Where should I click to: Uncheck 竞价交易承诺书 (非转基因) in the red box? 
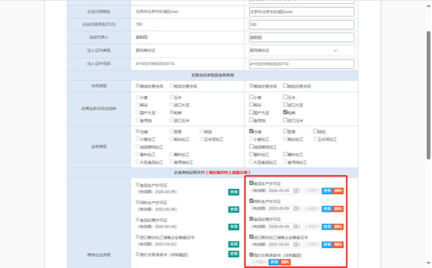tap(252, 255)
